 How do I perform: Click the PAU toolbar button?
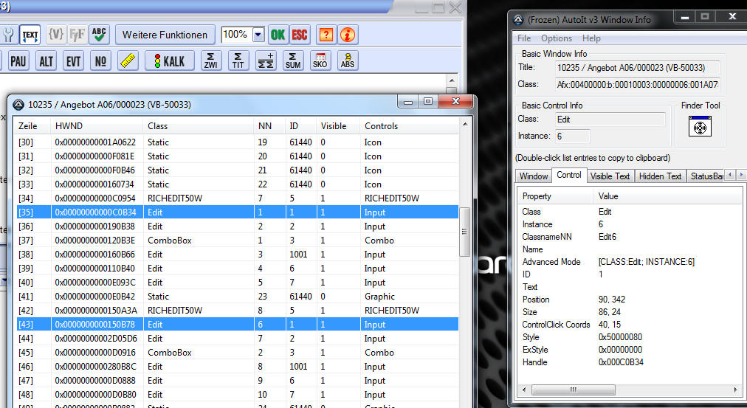18,60
